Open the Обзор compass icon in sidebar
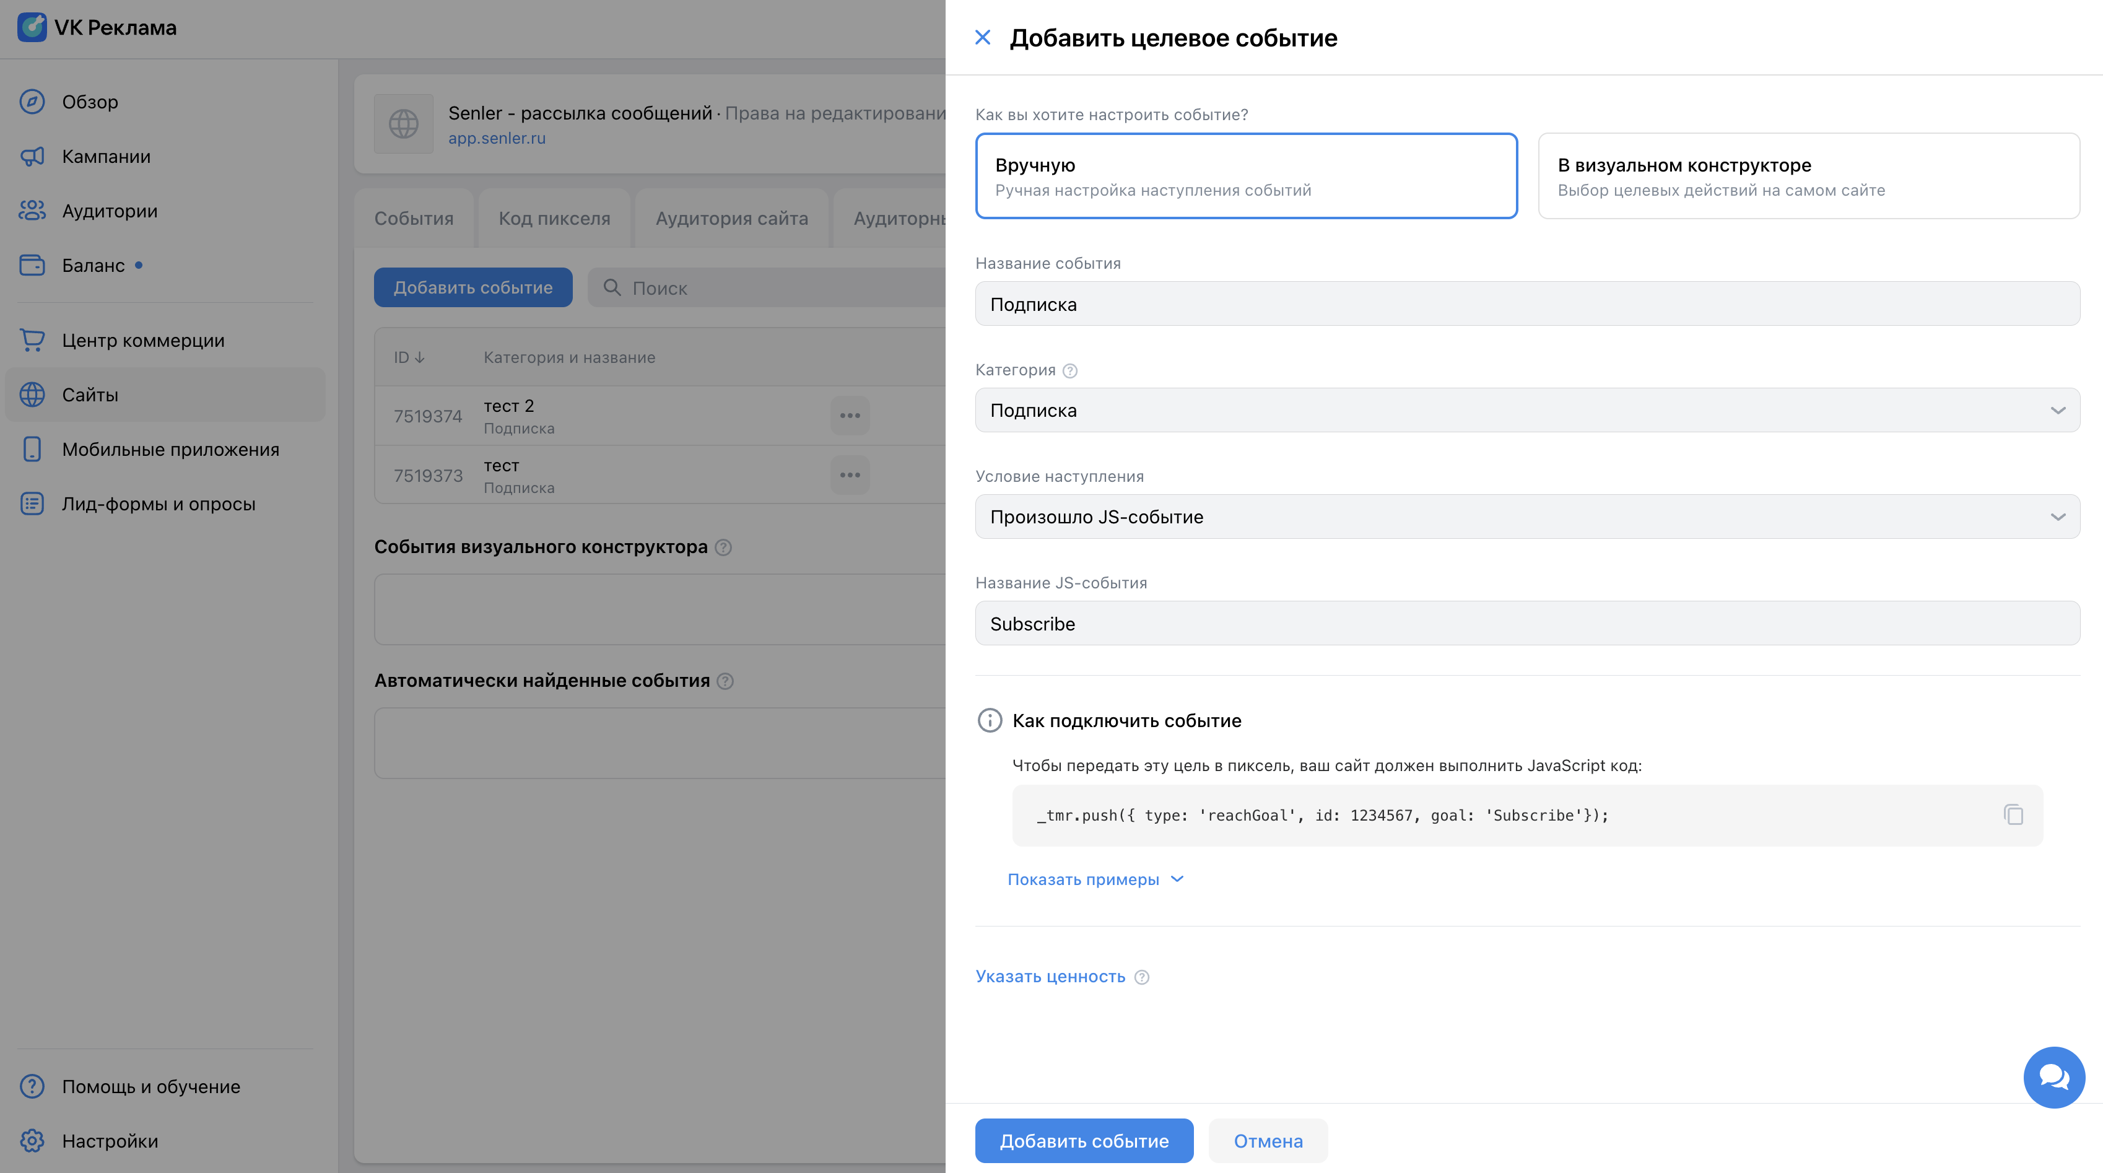 32,102
